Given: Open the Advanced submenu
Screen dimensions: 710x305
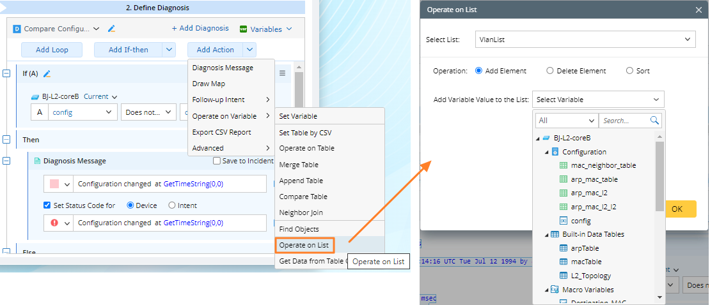Looking at the screenshot, I should [x=231, y=148].
